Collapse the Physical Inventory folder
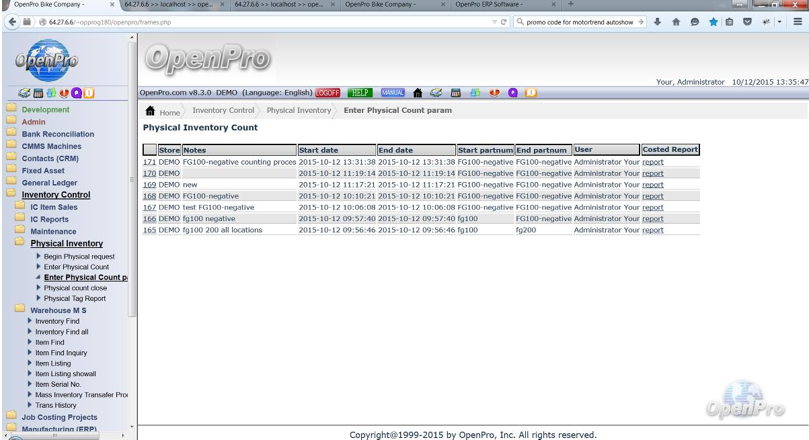This screenshot has width=809, height=440. [66, 244]
